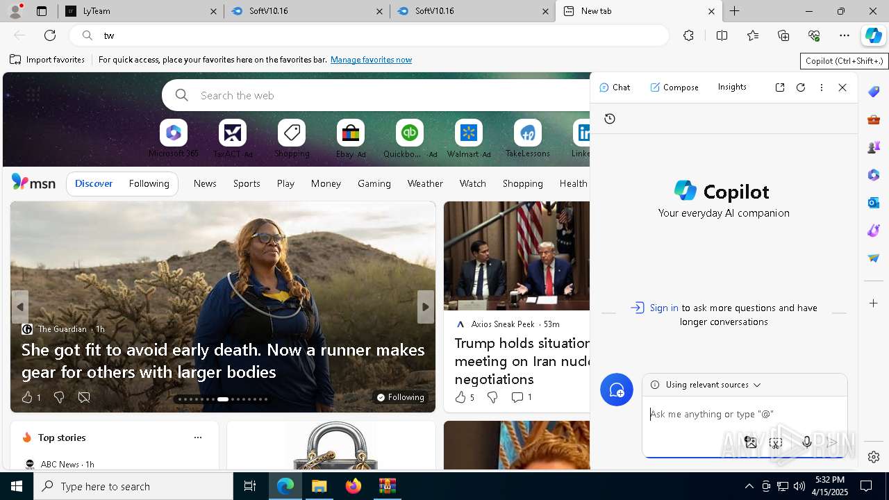Open the Edge profile avatar icon
The height and width of the screenshot is (500, 889).
15,11
